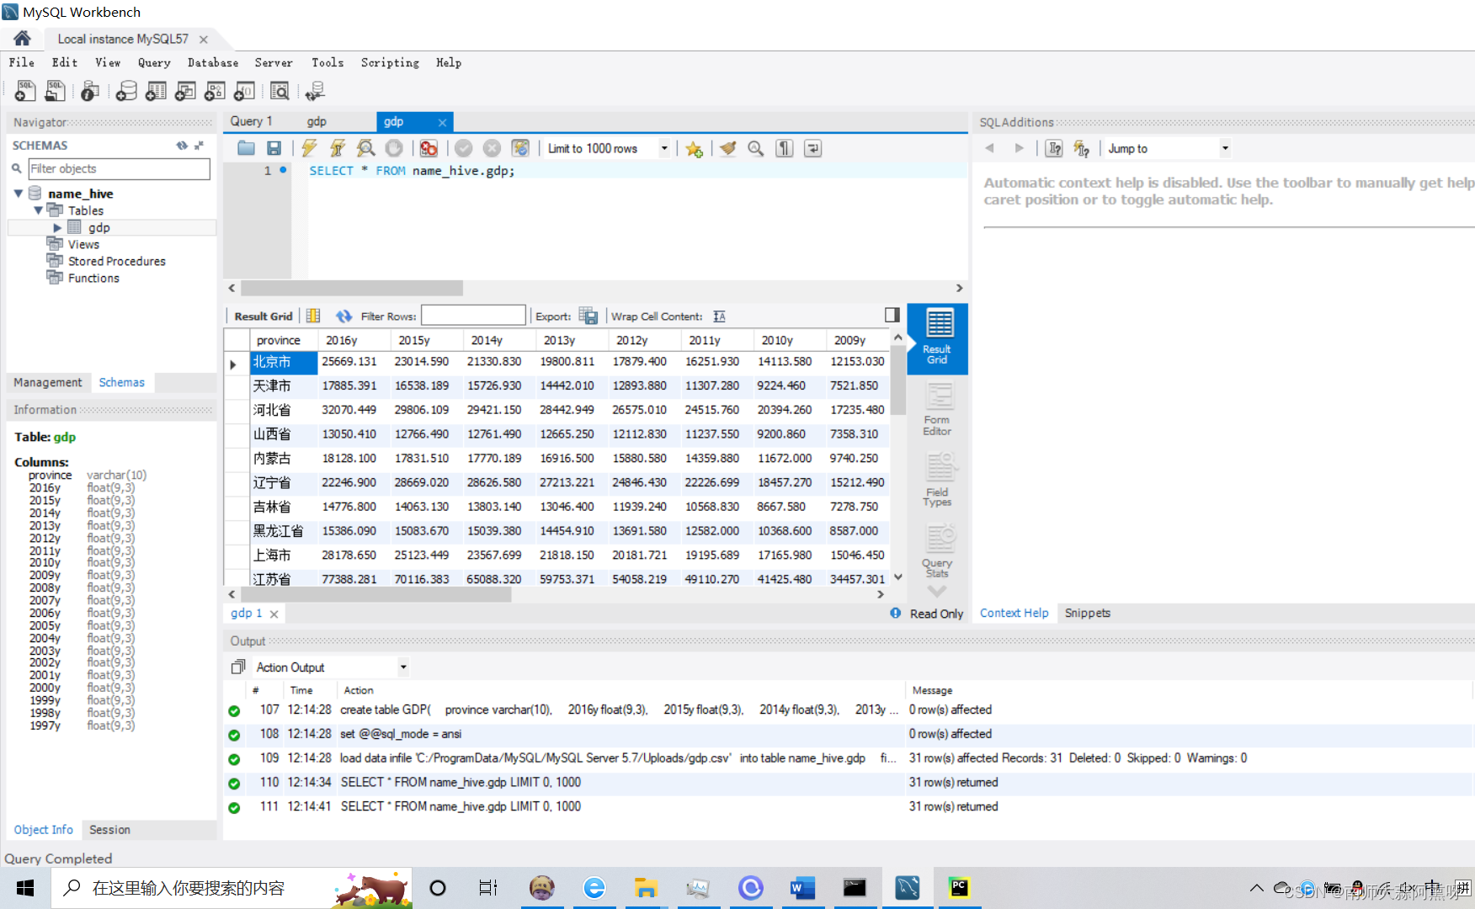Toggle wrap cell content
The height and width of the screenshot is (909, 1475).
tap(719, 316)
